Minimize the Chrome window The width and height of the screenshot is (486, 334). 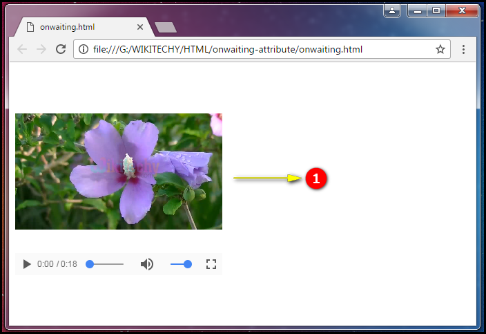click(x=417, y=10)
